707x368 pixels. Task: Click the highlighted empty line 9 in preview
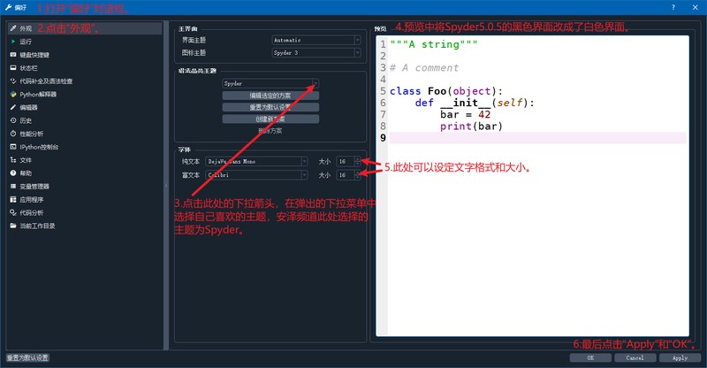tap(538, 138)
